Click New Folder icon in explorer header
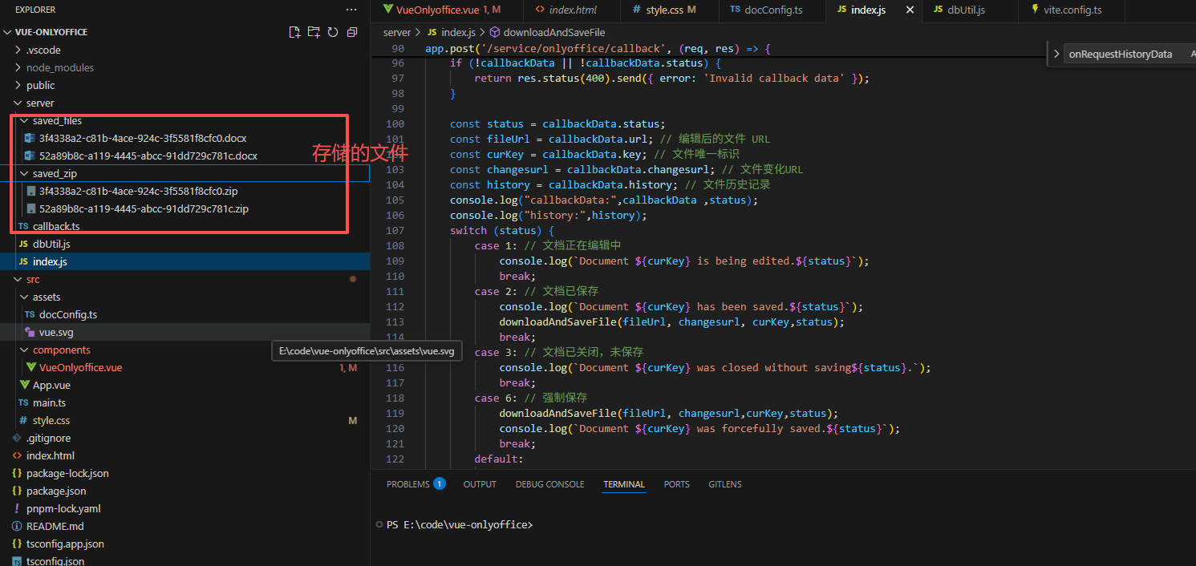The height and width of the screenshot is (566, 1196). coord(314,32)
